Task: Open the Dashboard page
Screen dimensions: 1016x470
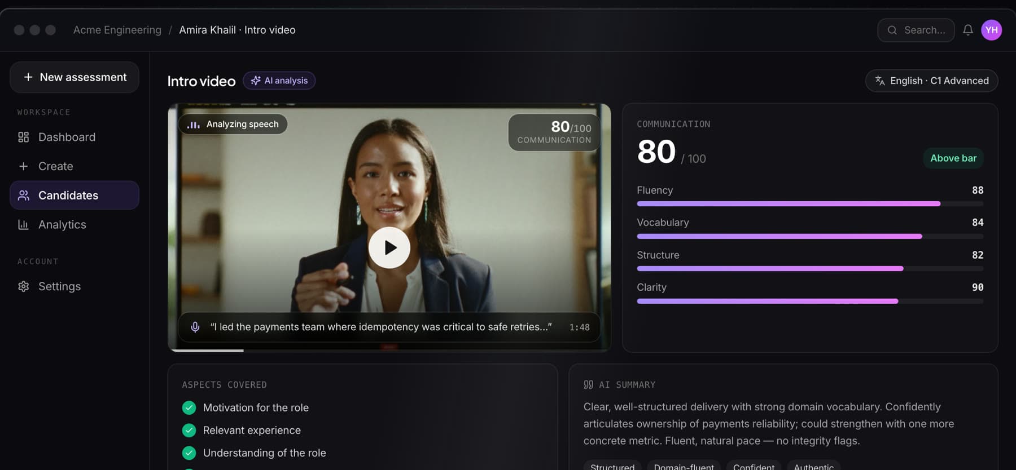Action: coord(75,137)
